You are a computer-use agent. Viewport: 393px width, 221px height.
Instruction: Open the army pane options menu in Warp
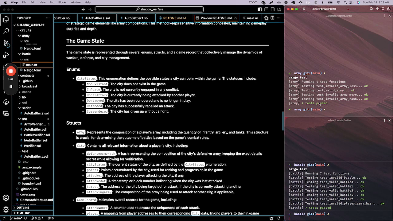[385, 16]
